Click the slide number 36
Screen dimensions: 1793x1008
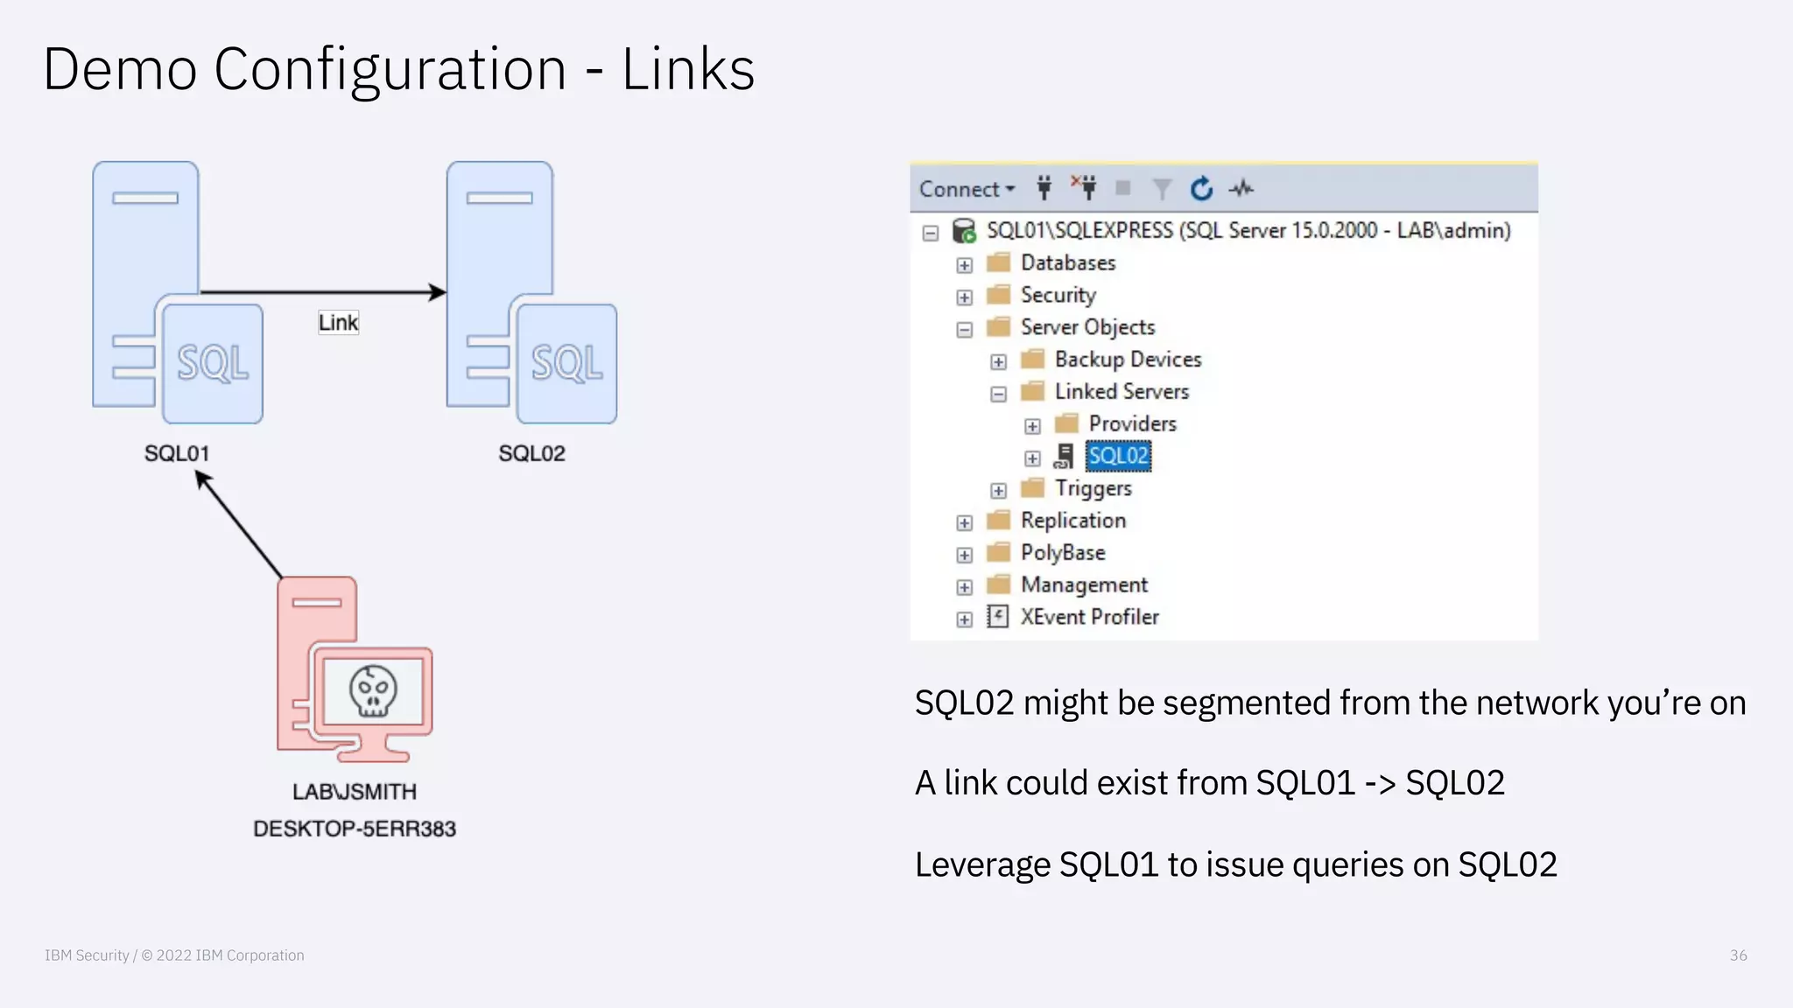coord(1739,955)
